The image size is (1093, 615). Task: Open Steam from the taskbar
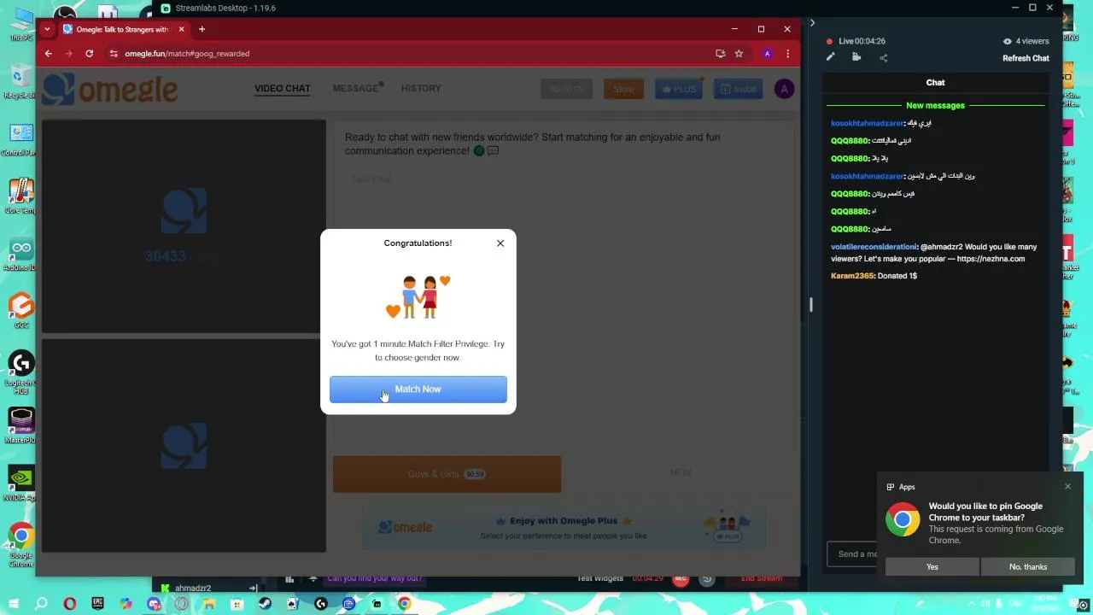265,604
